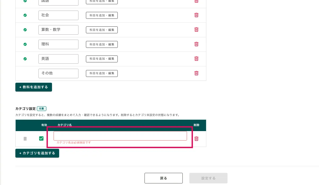The width and height of the screenshot is (319, 185).
Task: Click trash icon for 算数・数学 row
Action: (x=196, y=30)
